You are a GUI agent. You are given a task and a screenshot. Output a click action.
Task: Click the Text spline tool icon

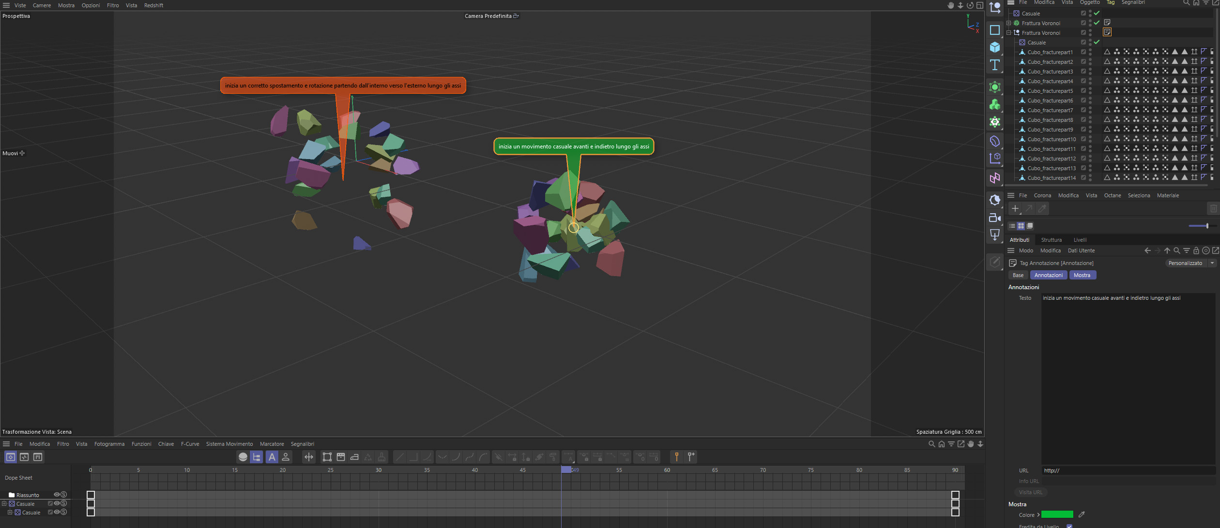pos(994,65)
